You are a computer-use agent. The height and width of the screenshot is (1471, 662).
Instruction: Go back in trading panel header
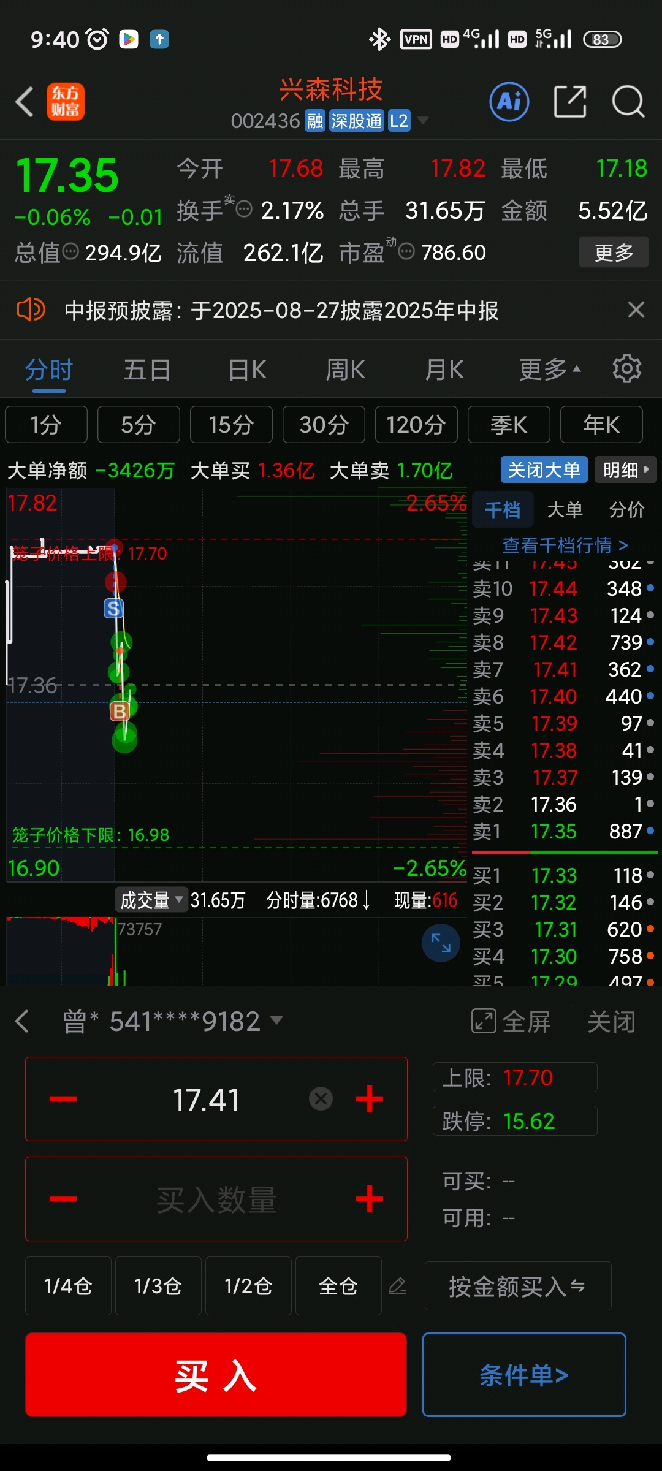point(22,1021)
